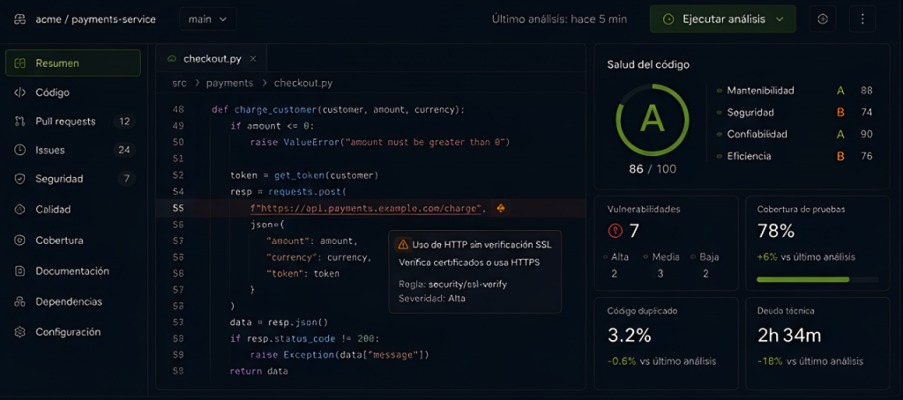This screenshot has height=400, width=903.
Task: Open Pull requests in the sidebar
Action: [73, 122]
